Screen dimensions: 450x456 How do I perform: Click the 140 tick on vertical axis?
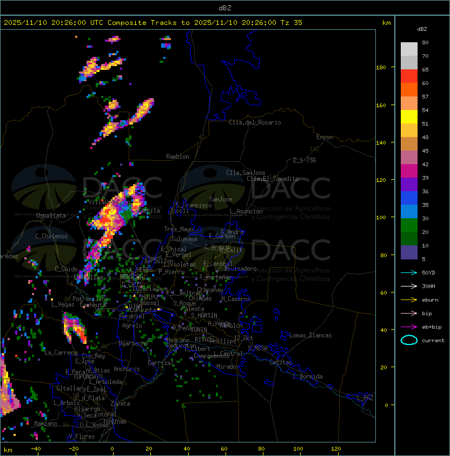tap(381, 142)
